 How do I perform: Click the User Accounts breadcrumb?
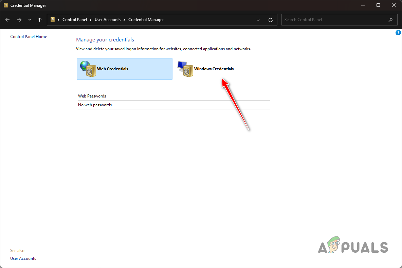(x=108, y=20)
